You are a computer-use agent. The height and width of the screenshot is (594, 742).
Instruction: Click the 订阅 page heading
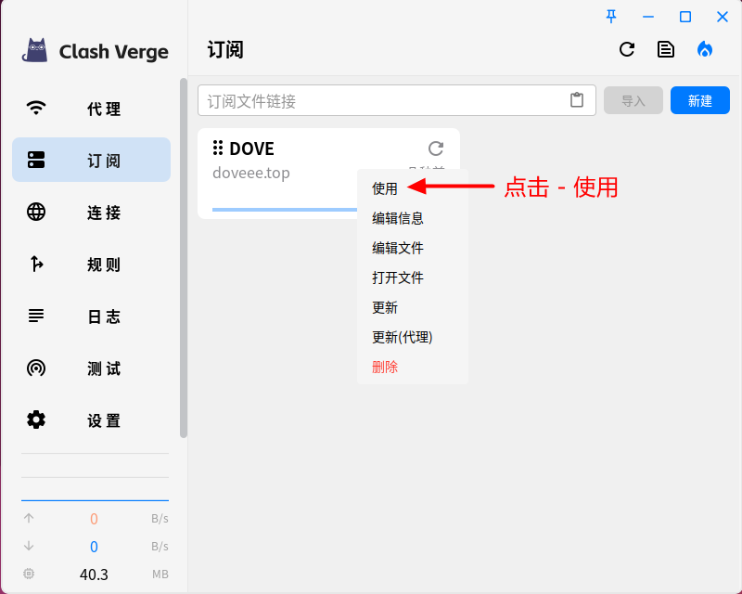tap(225, 50)
